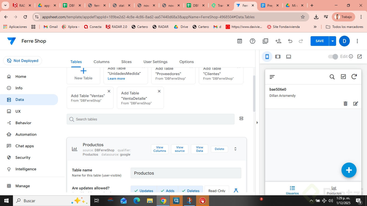Click the share app add-user icon
This screenshot has width=367, height=206.
pos(278,41)
